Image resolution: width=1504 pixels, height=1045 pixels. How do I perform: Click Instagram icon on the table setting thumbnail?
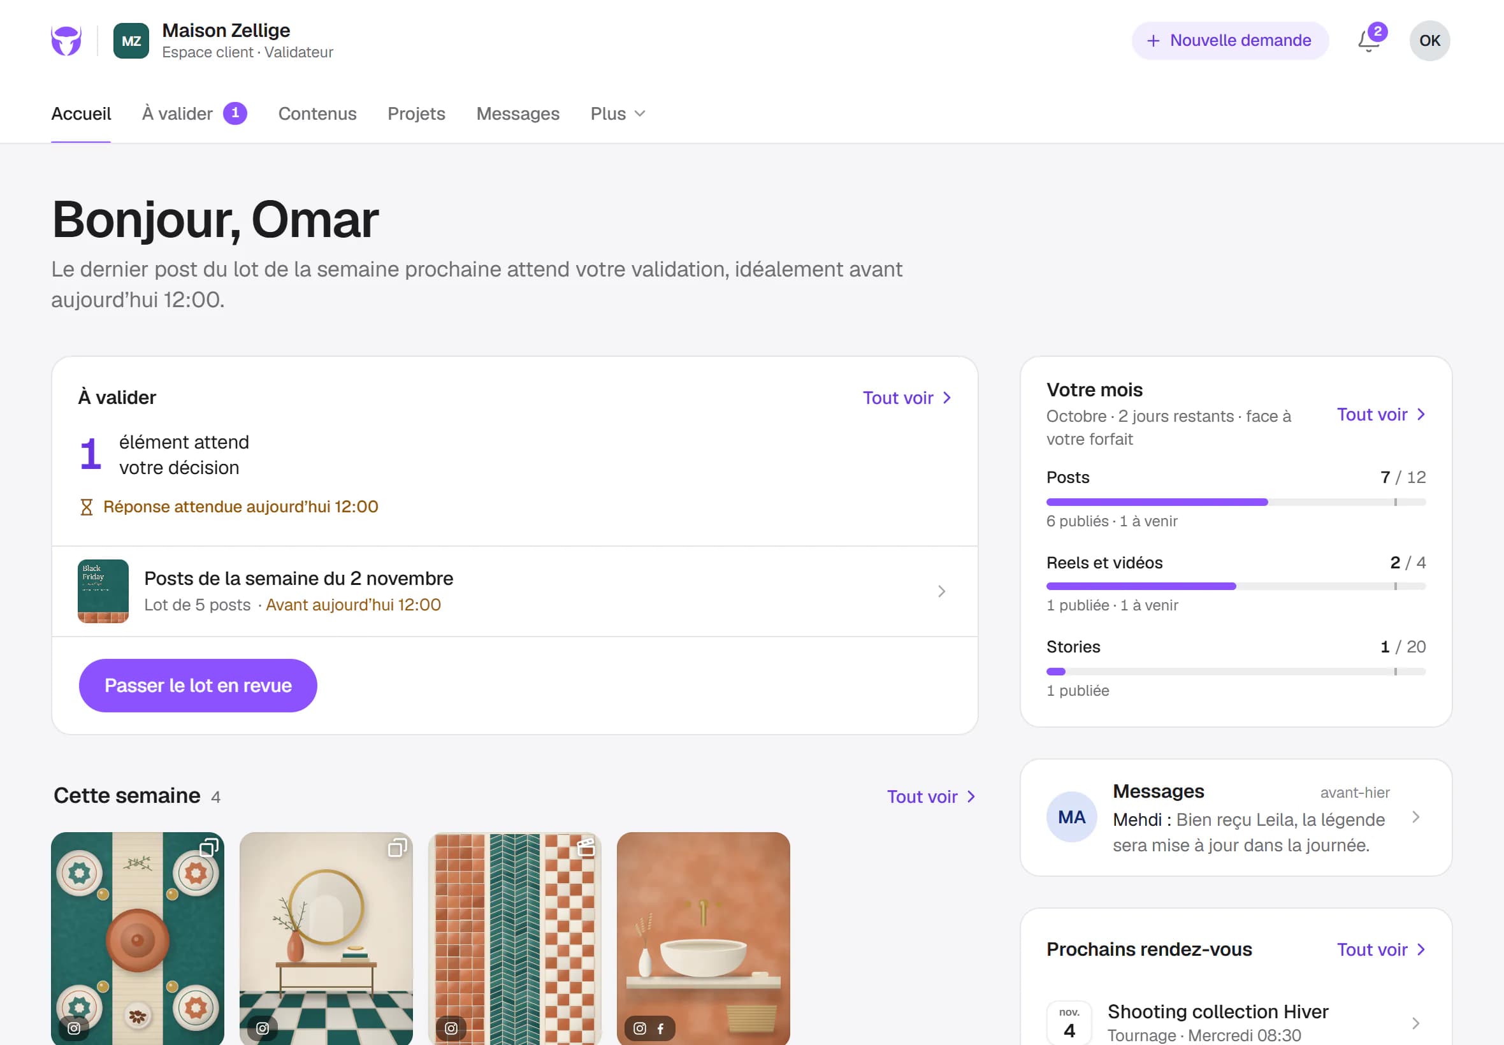pyautogui.click(x=74, y=1028)
